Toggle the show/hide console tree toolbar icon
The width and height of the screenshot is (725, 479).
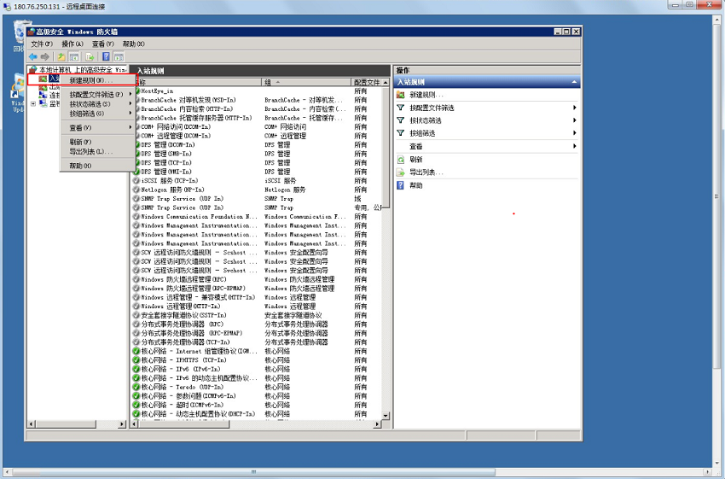click(74, 57)
